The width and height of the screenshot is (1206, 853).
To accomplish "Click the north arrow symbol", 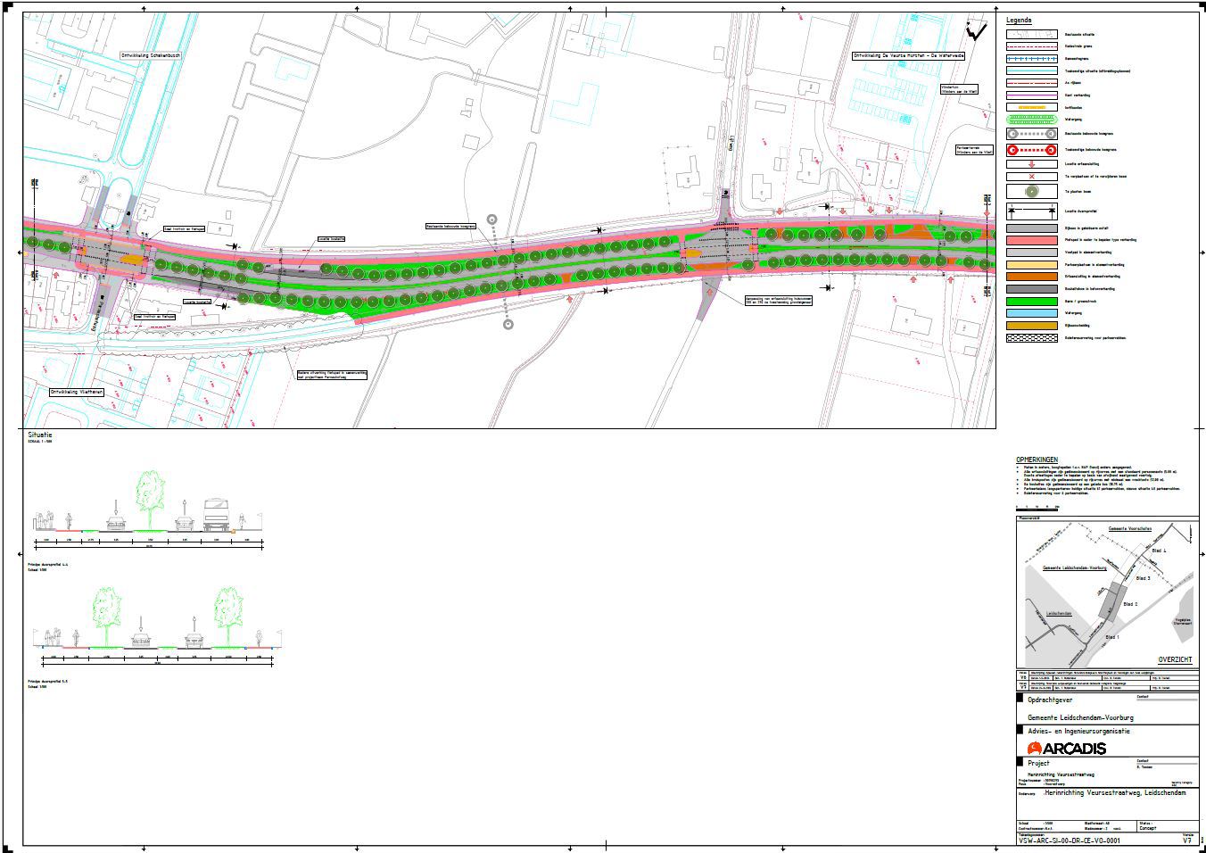I will pyautogui.click(x=977, y=32).
